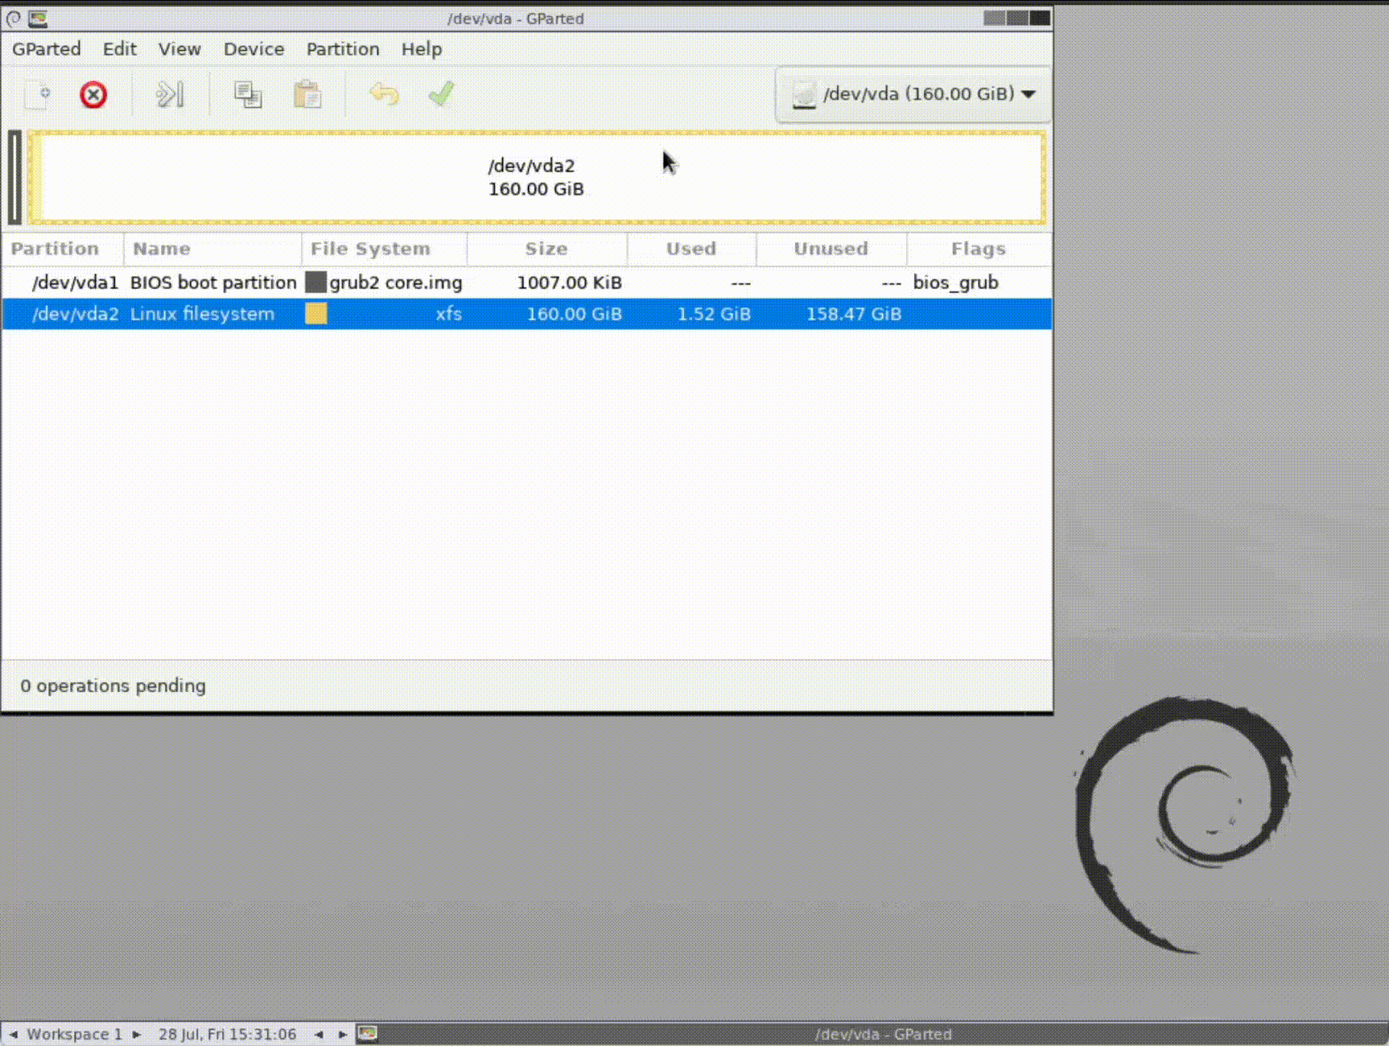Image resolution: width=1389 pixels, height=1046 pixels.
Task: Switch to next workspace with right arrow
Action: (137, 1035)
